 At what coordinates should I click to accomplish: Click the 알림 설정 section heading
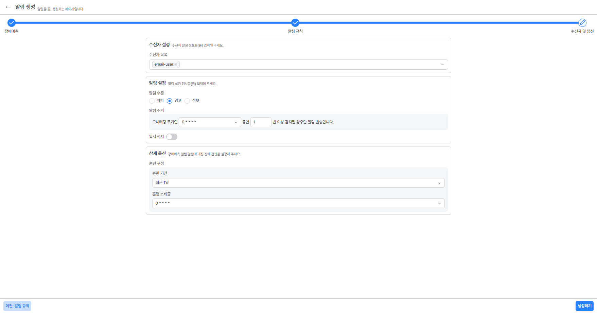click(157, 83)
